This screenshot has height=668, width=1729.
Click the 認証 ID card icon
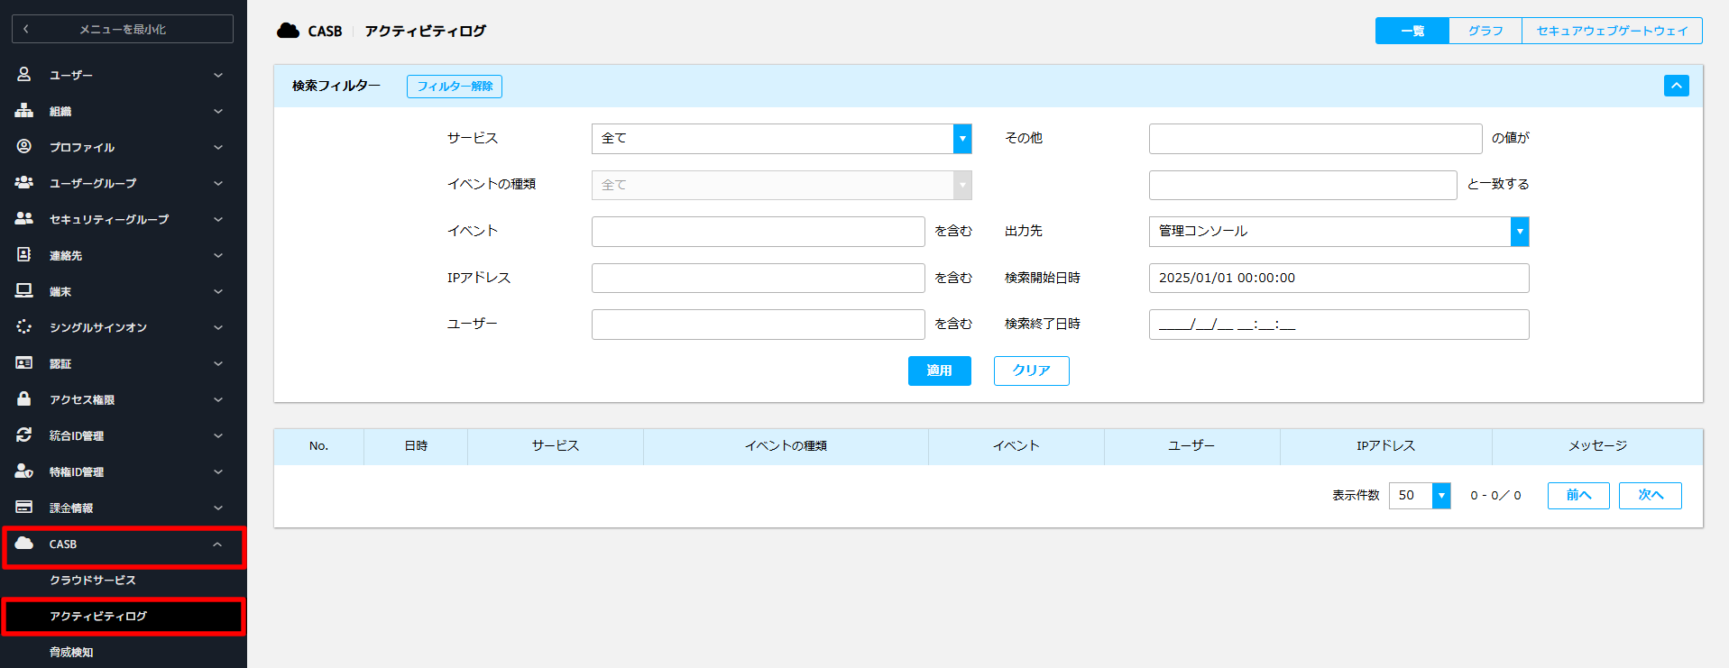tap(24, 362)
